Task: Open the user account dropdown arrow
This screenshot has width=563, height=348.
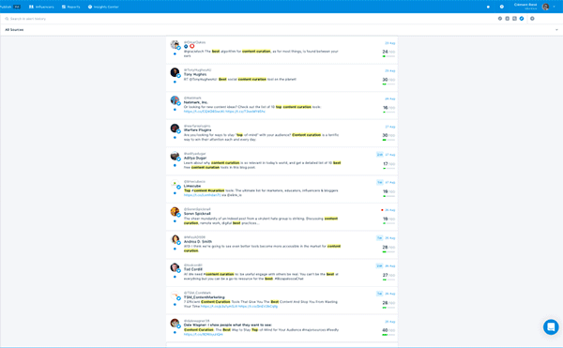Action: tap(554, 7)
